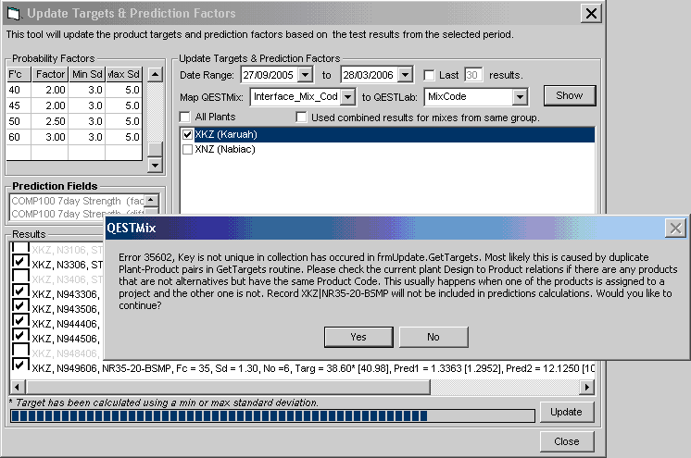Expand the QESTLab MixCode dropdown
Image resolution: width=691 pixels, height=458 pixels.
520,96
